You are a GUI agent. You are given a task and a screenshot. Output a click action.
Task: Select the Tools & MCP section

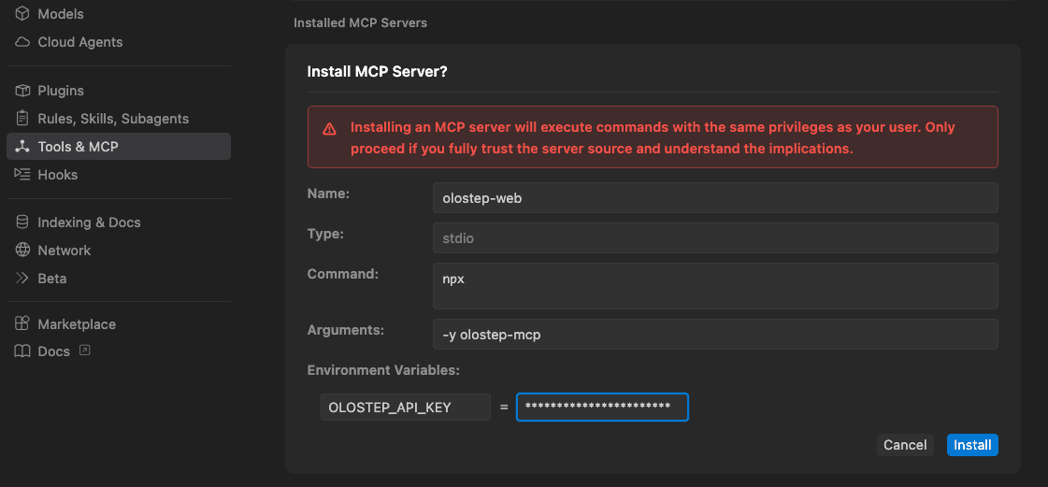pyautogui.click(x=119, y=147)
